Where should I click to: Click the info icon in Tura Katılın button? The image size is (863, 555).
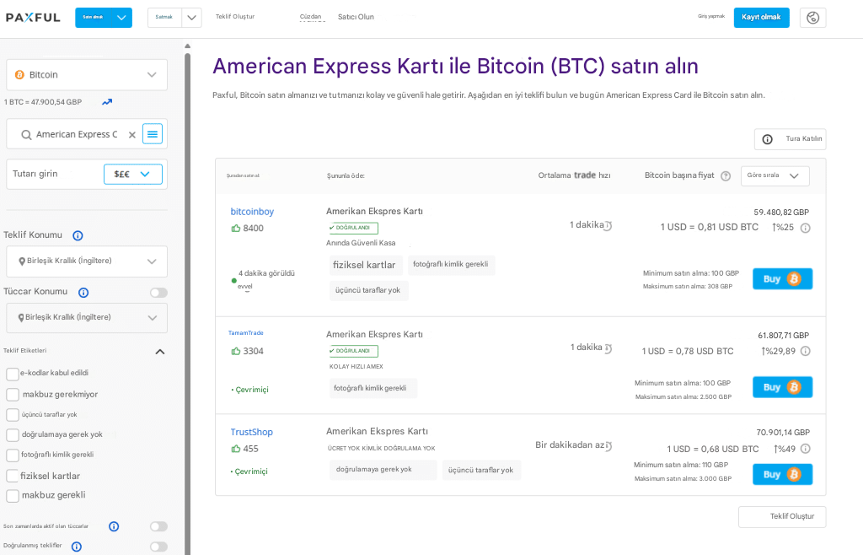[x=767, y=139]
